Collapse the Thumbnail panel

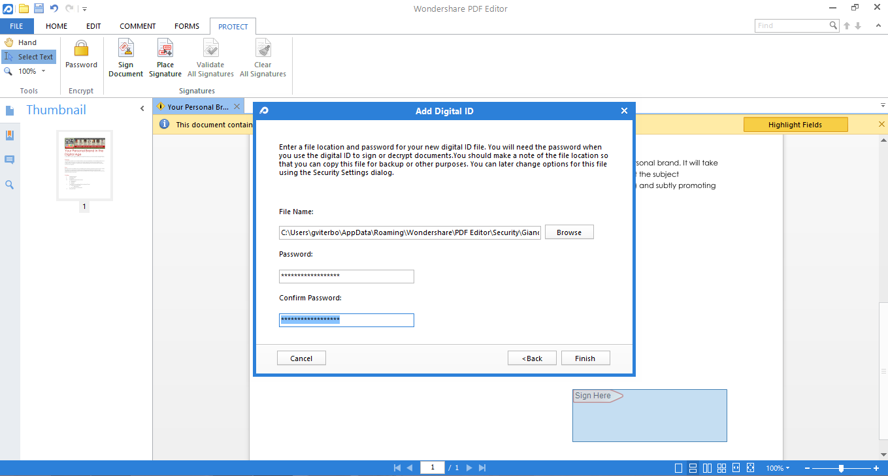click(142, 109)
